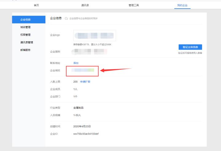
Task: Click the creation date 2020年4月23日
Action: (x=82, y=126)
